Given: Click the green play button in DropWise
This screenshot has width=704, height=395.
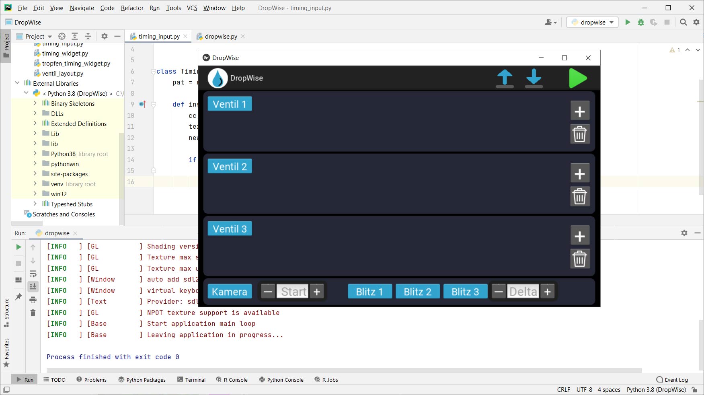Looking at the screenshot, I should click(x=578, y=78).
